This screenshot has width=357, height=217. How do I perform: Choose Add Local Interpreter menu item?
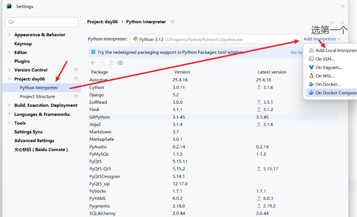[x=331, y=50]
